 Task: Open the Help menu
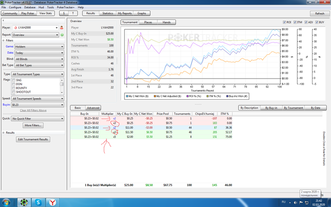(81, 7)
